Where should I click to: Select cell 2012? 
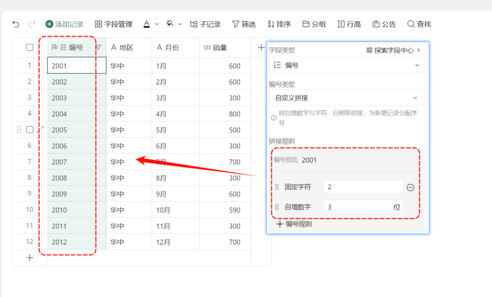(76, 241)
